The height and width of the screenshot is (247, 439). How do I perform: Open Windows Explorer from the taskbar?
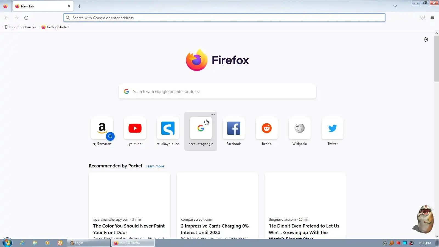click(35, 243)
